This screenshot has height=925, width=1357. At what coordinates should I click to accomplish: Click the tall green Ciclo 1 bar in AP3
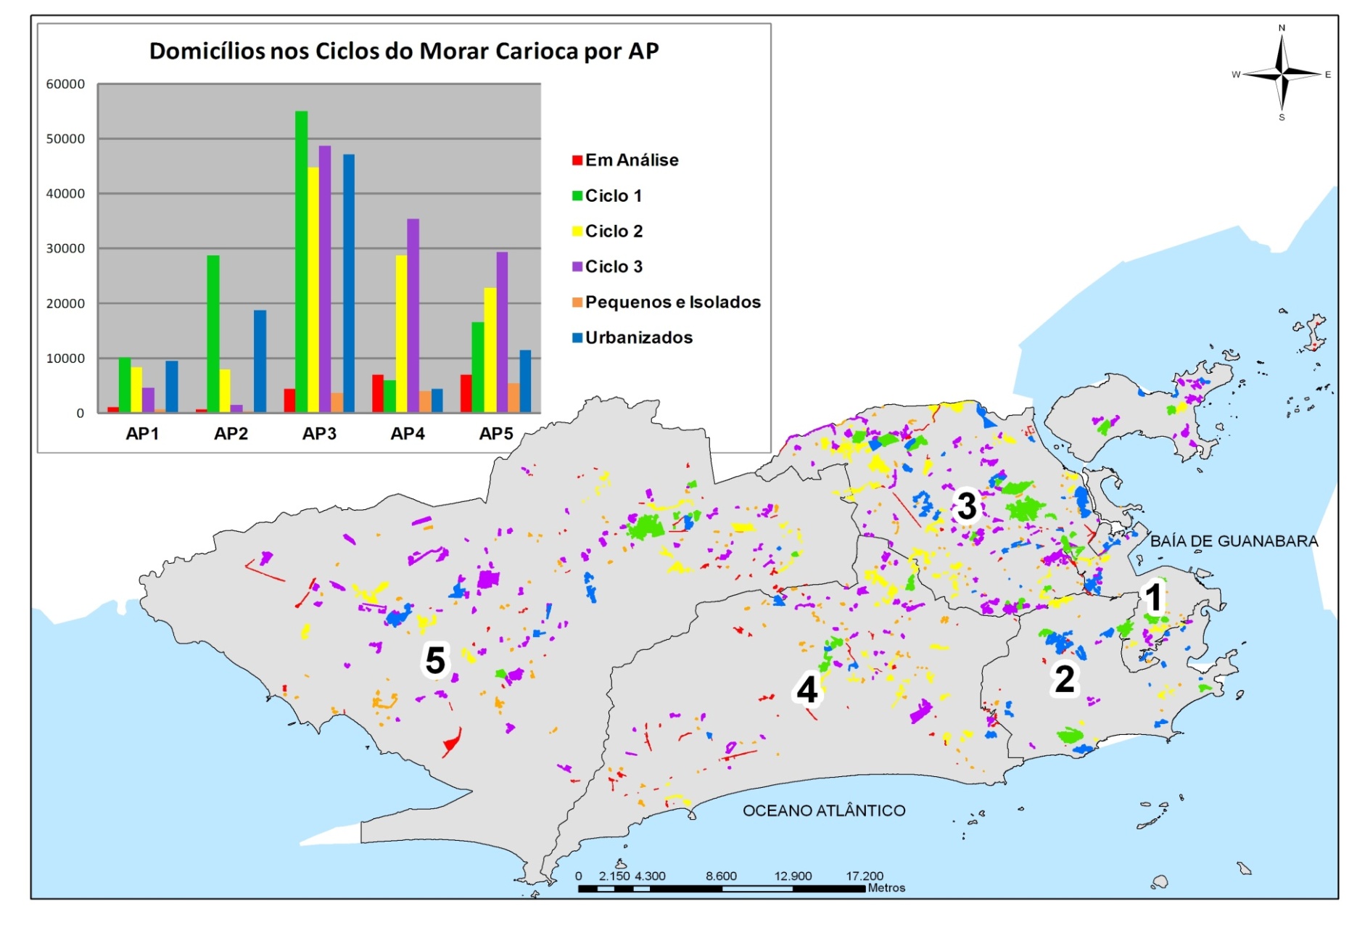pos(301,262)
